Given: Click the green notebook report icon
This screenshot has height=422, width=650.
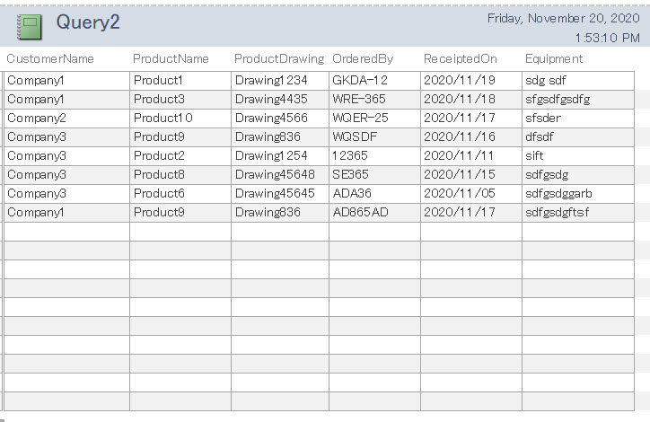Looking at the screenshot, I should point(31,27).
